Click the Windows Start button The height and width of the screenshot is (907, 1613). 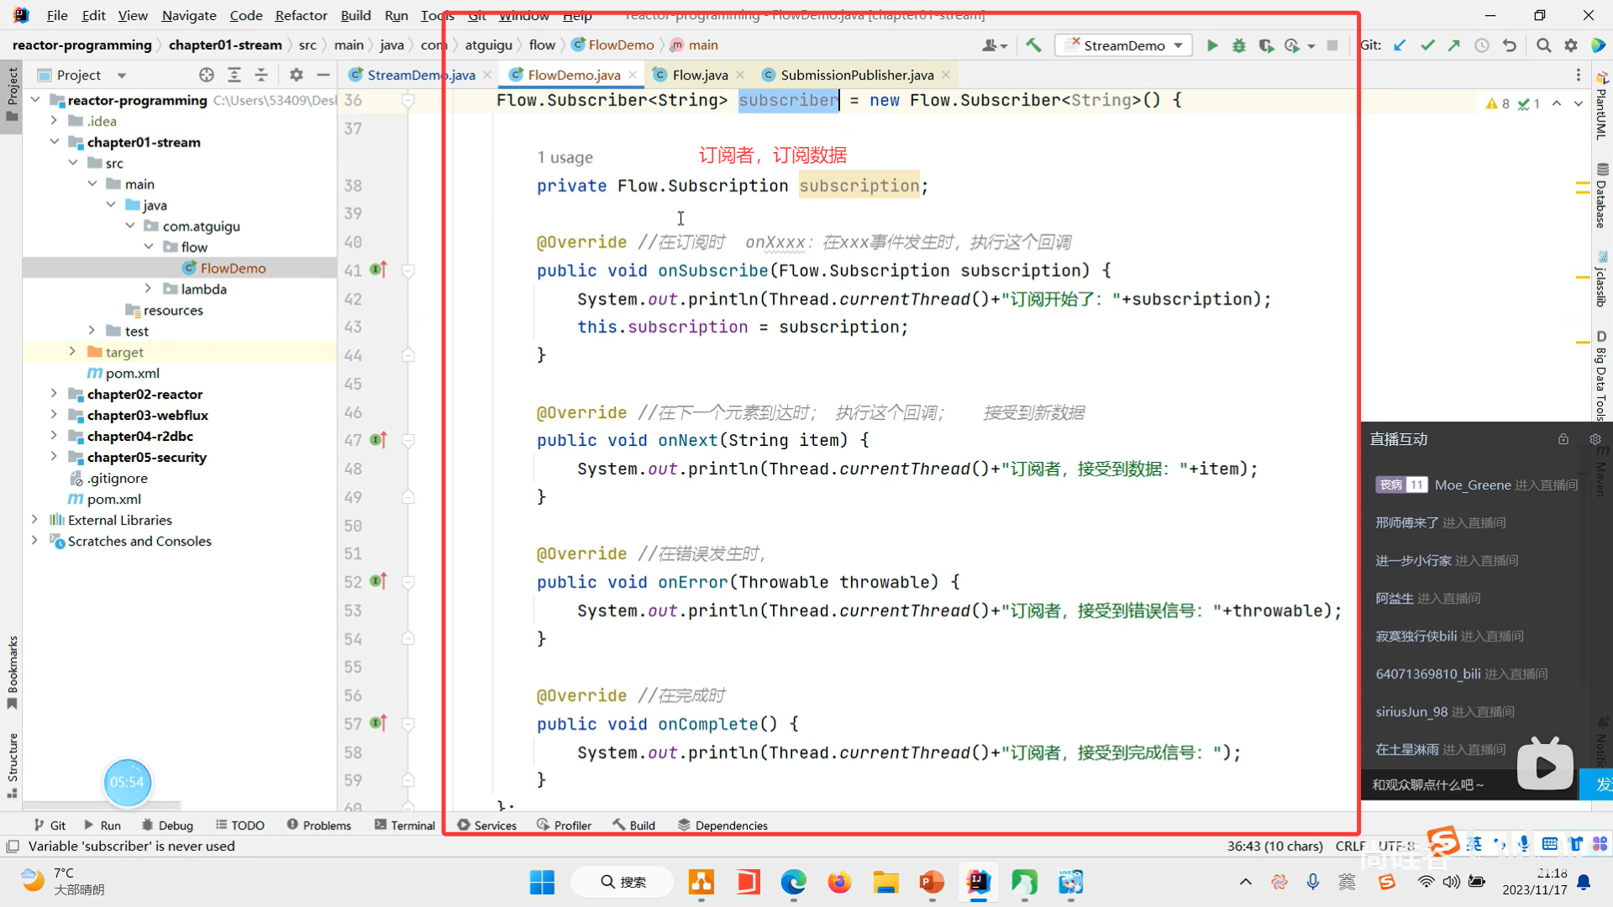542,882
